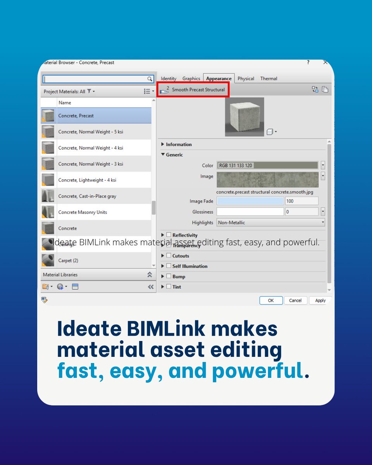Select the Concrete, Cast-in-Place gray thumbnail
372x465 pixels.
[x=48, y=196]
